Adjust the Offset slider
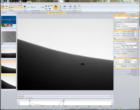 (x=128, y=34)
